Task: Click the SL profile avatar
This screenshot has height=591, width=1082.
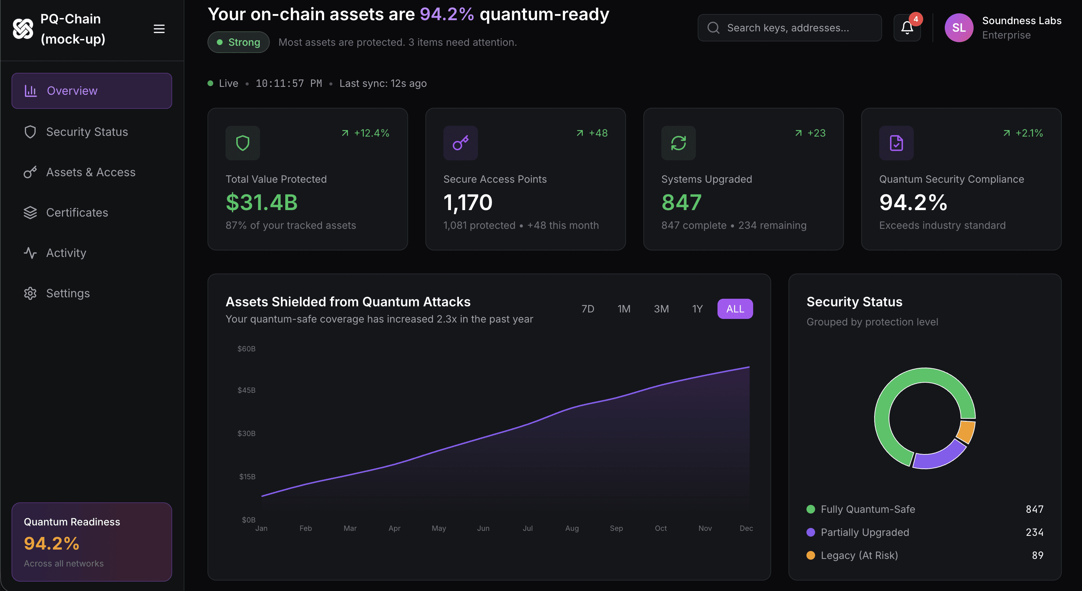Action: coord(958,28)
